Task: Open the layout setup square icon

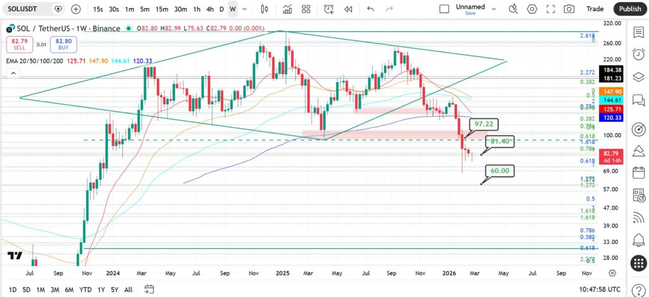Action: click(444, 9)
